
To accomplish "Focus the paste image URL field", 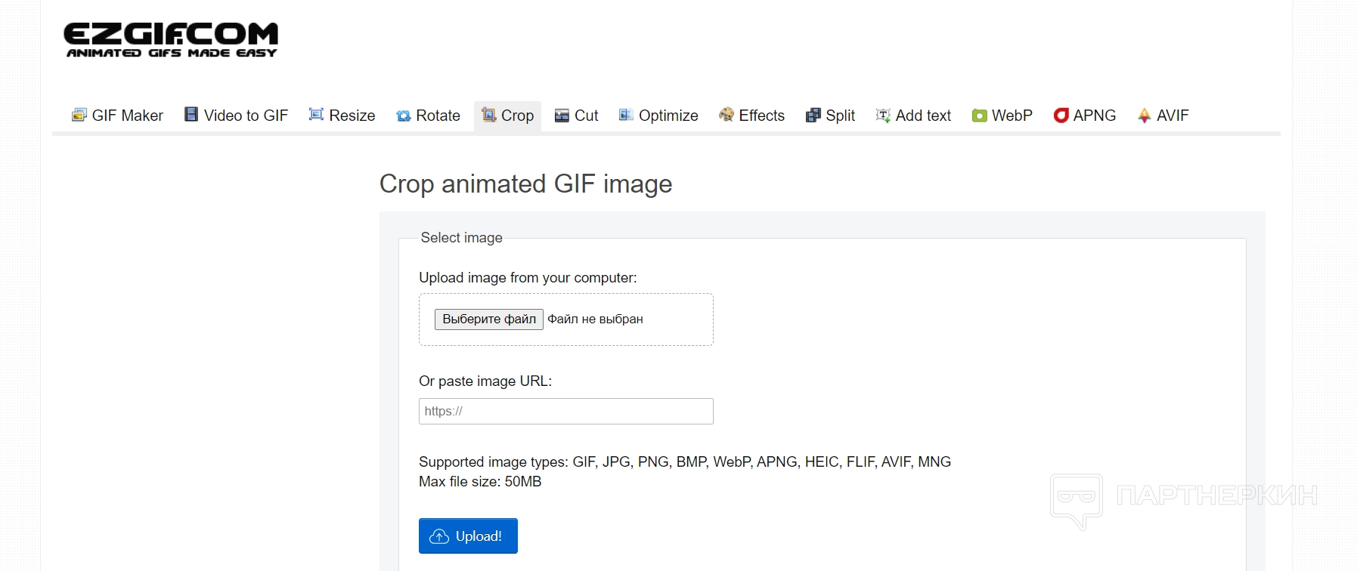I will click(x=566, y=412).
